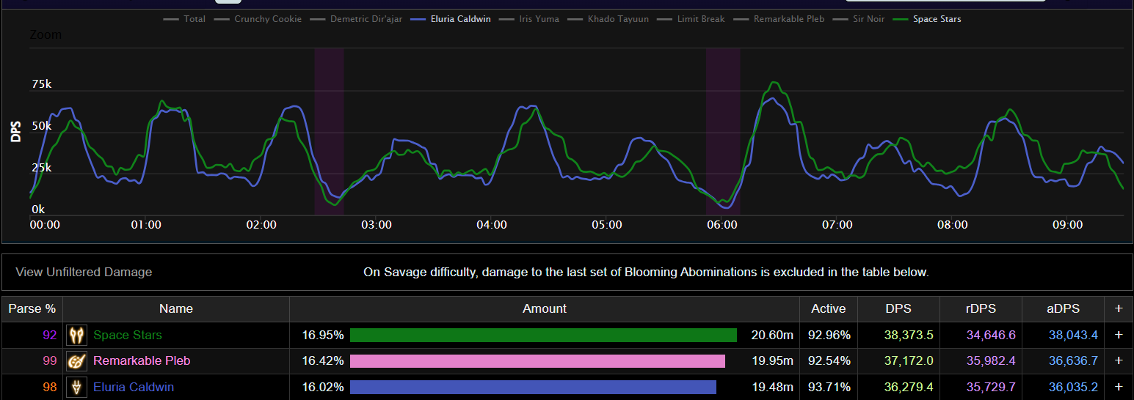This screenshot has height=400, width=1134.
Task: Sort table by Active column
Action: coord(829,308)
